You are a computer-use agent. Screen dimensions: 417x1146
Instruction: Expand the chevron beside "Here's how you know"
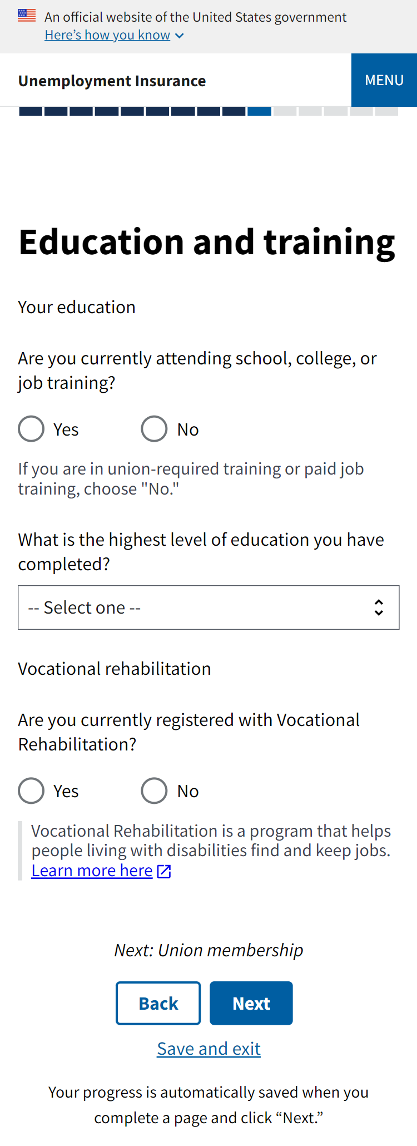coord(179,36)
